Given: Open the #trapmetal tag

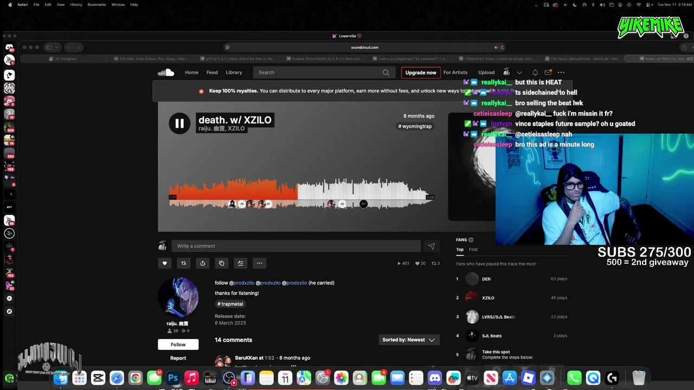Looking at the screenshot, I should [x=230, y=304].
